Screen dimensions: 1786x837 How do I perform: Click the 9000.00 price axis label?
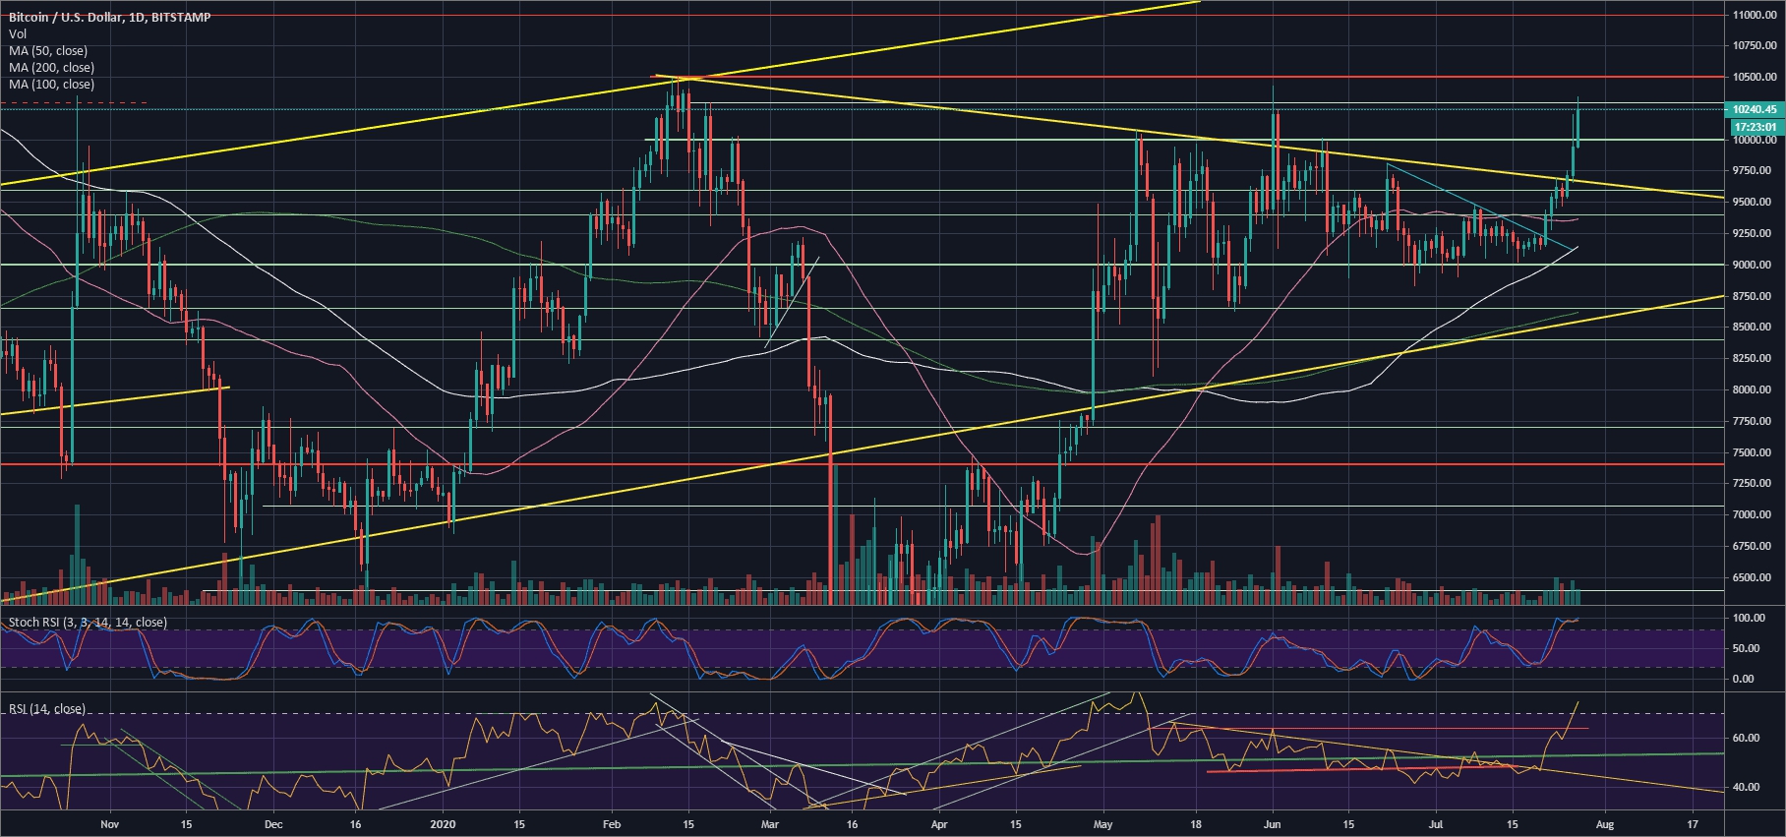(x=1755, y=265)
